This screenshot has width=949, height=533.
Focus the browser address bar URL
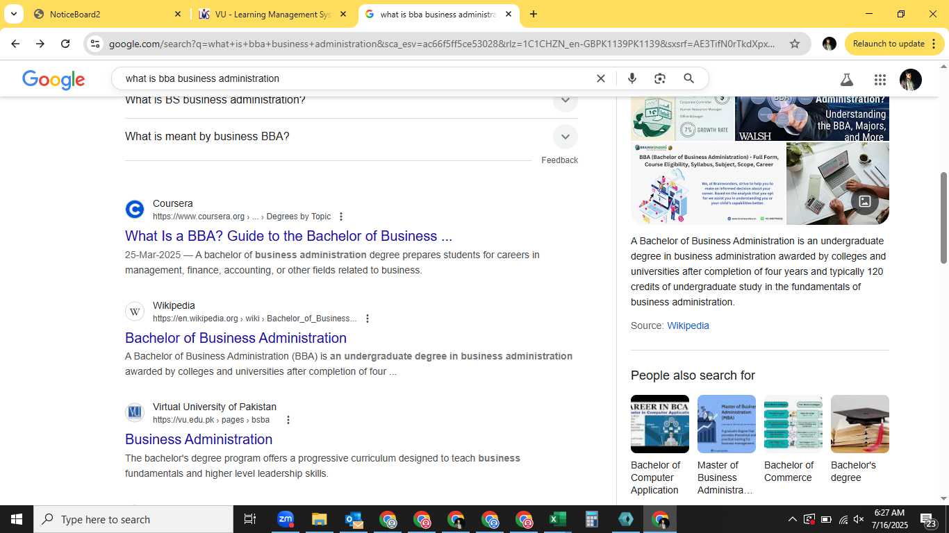442,44
